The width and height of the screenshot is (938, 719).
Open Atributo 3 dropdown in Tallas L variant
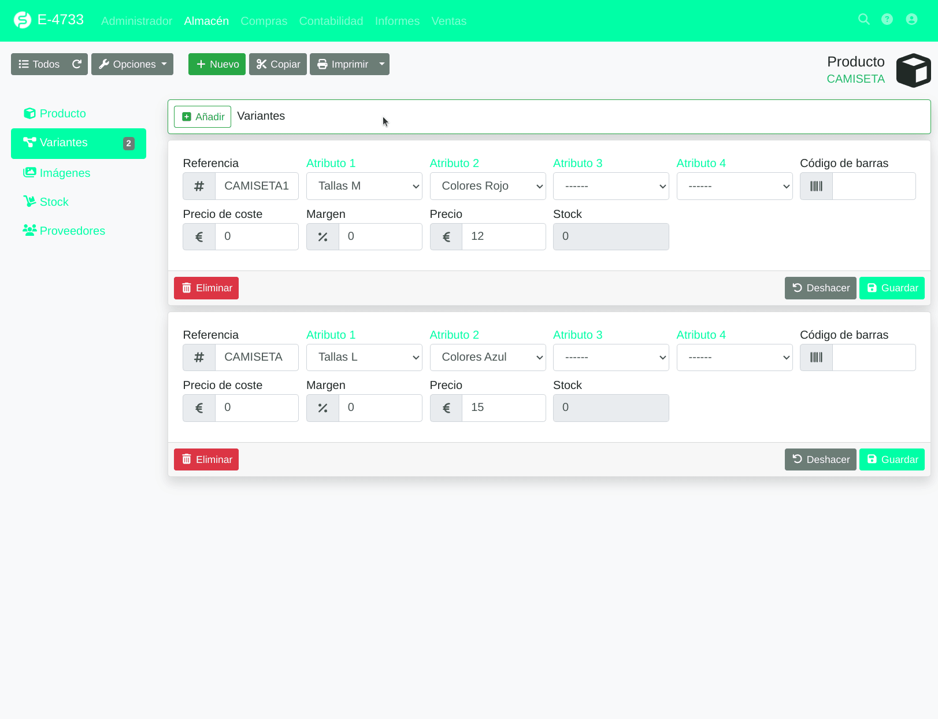611,357
